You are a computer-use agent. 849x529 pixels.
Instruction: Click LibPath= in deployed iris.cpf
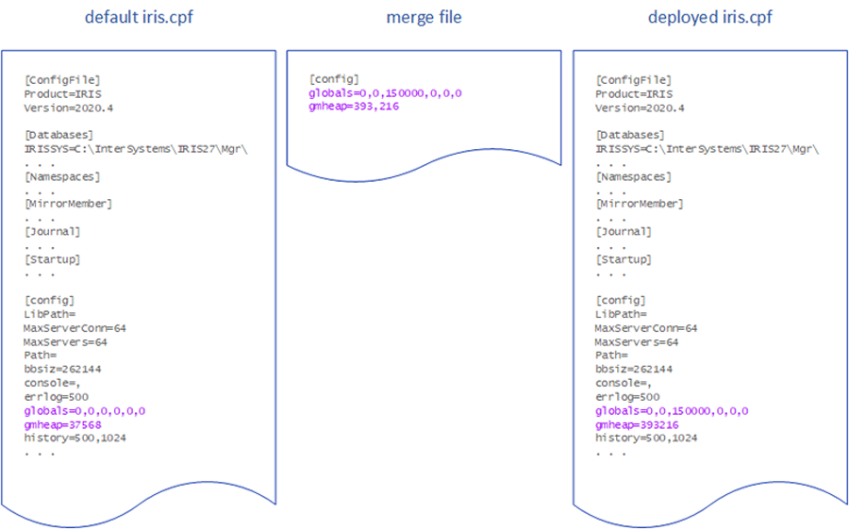[x=621, y=315]
